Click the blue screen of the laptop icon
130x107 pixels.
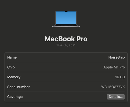(66, 18)
